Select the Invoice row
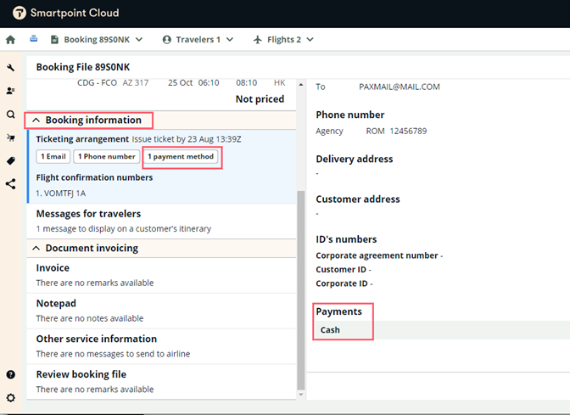 (x=161, y=275)
